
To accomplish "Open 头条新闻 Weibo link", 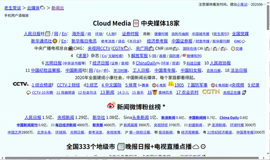I will (140, 118).
